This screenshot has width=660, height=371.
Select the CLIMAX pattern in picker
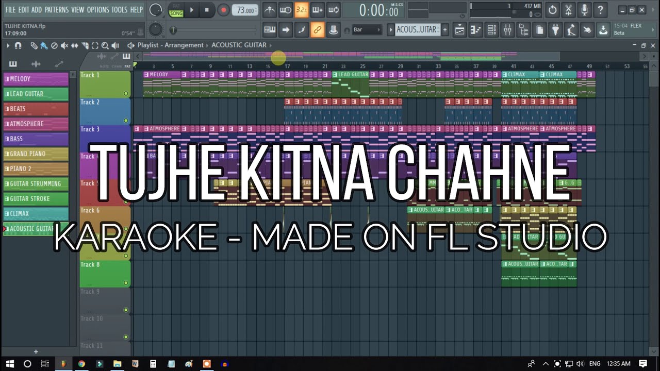coord(36,214)
